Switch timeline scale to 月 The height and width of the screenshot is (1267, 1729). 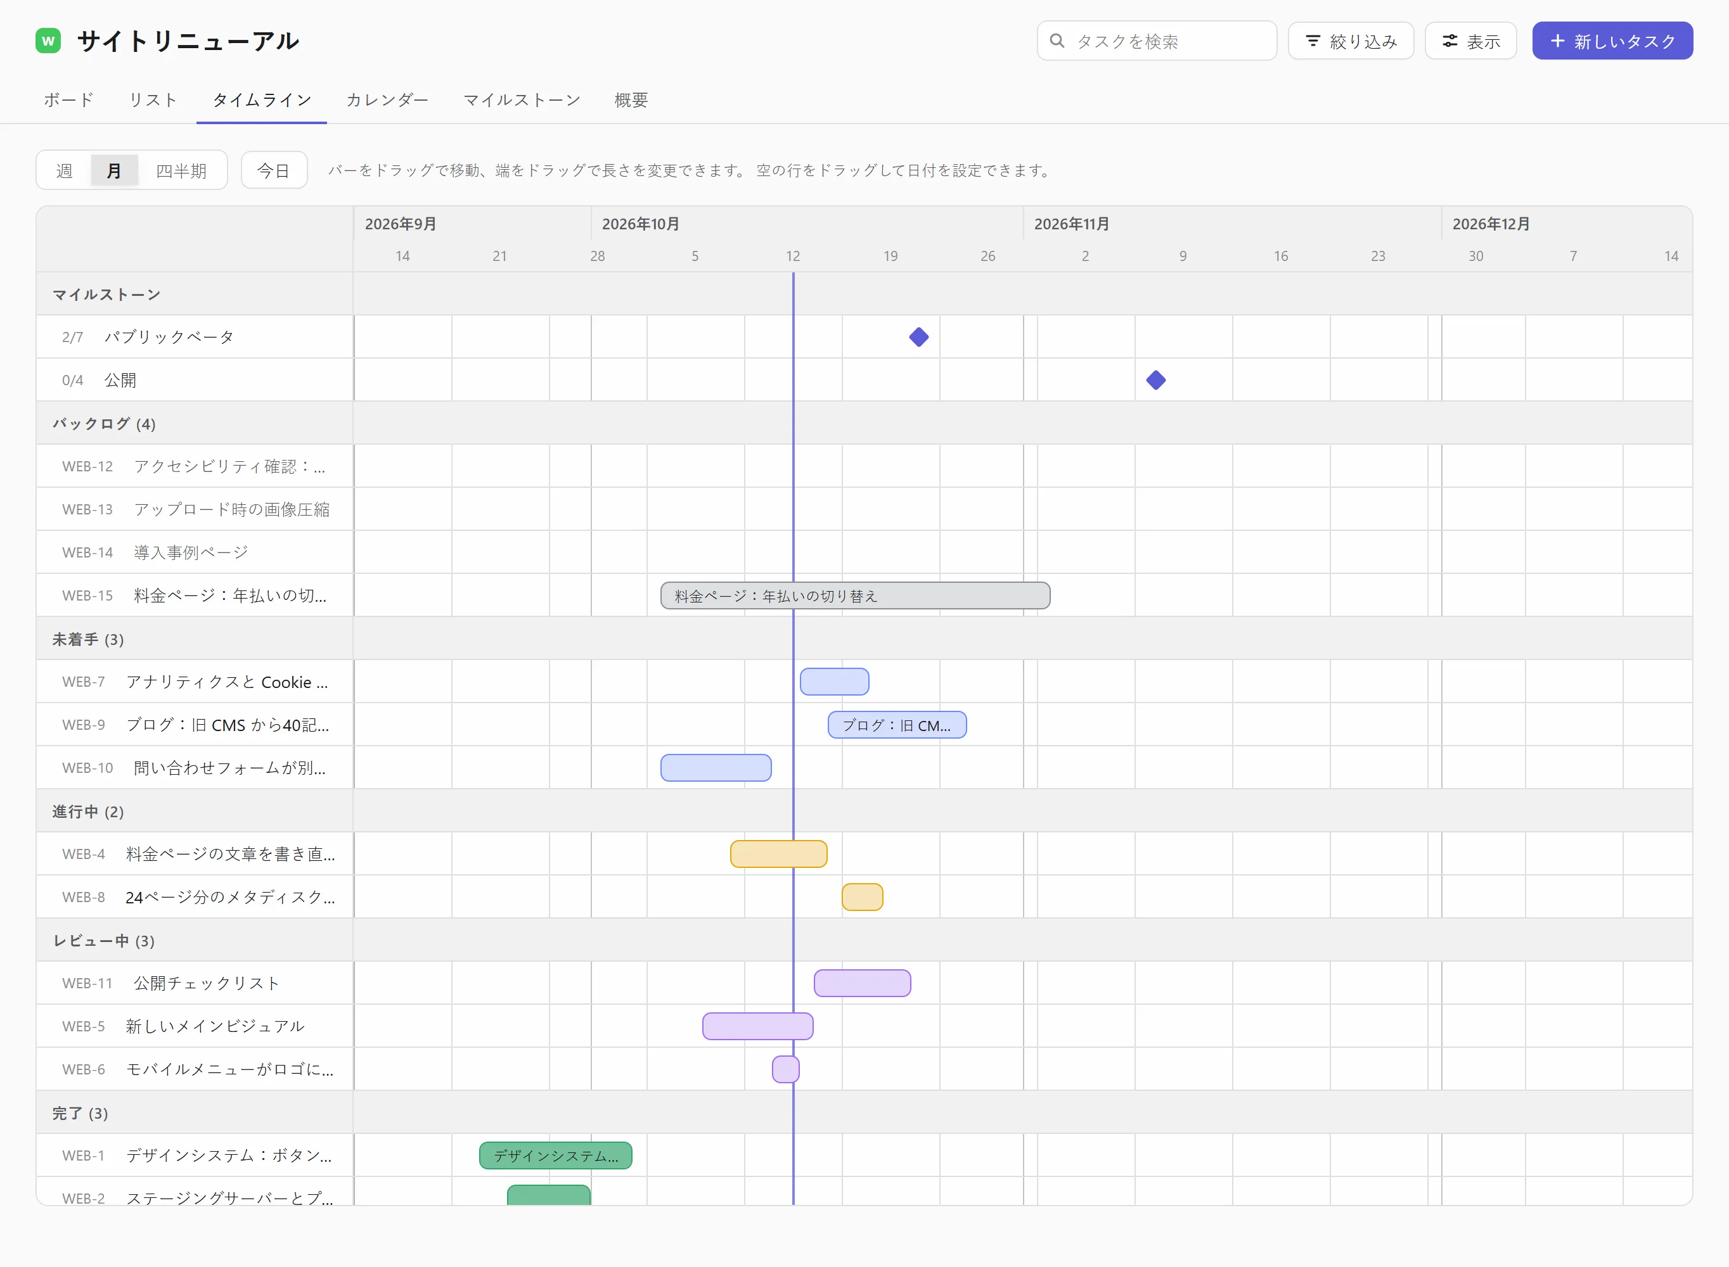[114, 170]
